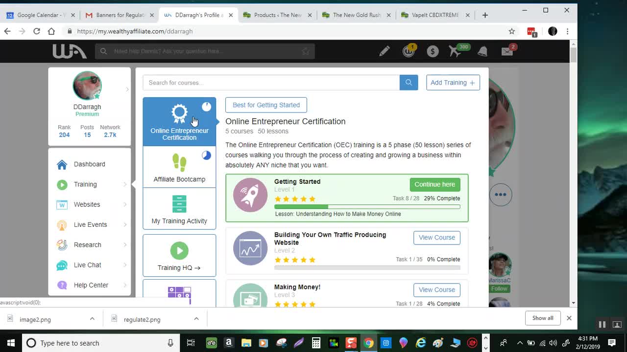This screenshot has width=627, height=352.
Task: Select Online Entrepreneur Certification tab
Action: pos(179,122)
